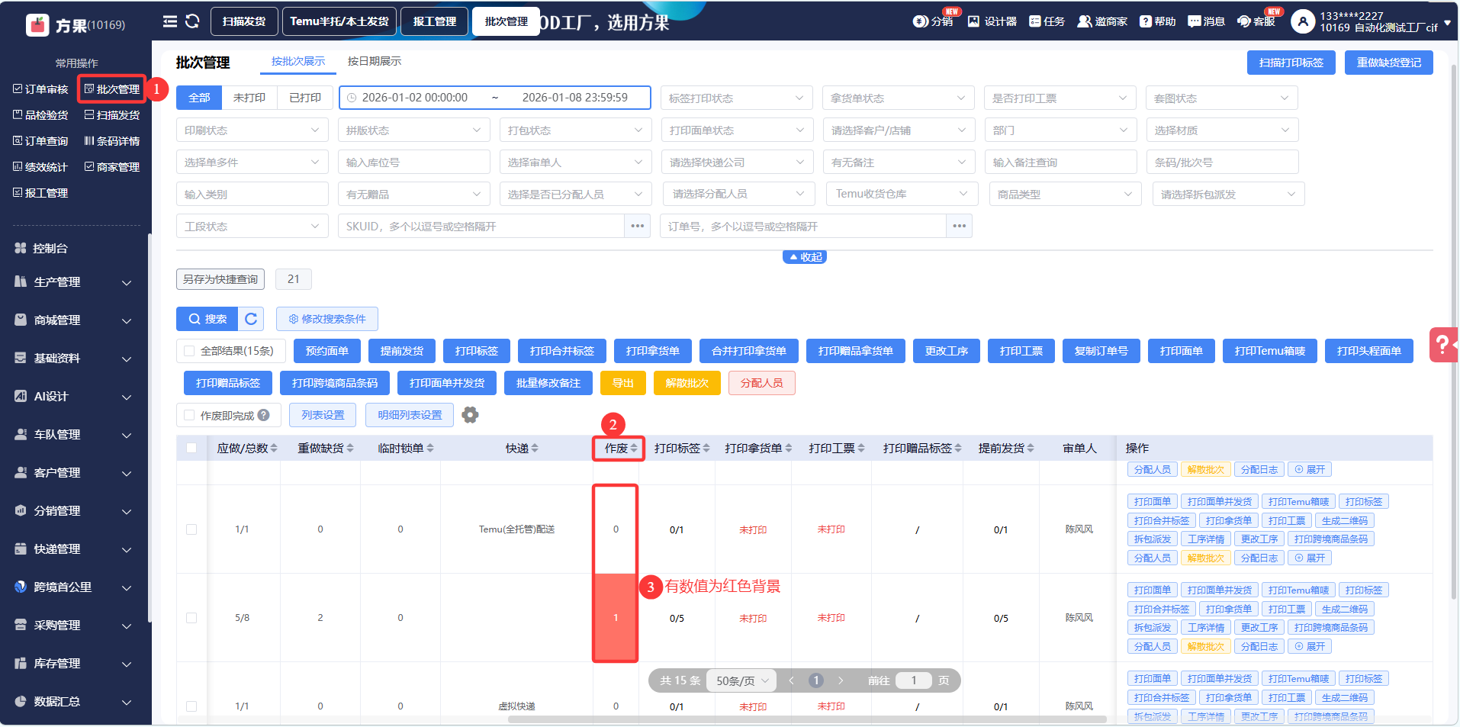The height and width of the screenshot is (727, 1460).
Task: Open the 任务 tasks icon
Action: (1034, 21)
